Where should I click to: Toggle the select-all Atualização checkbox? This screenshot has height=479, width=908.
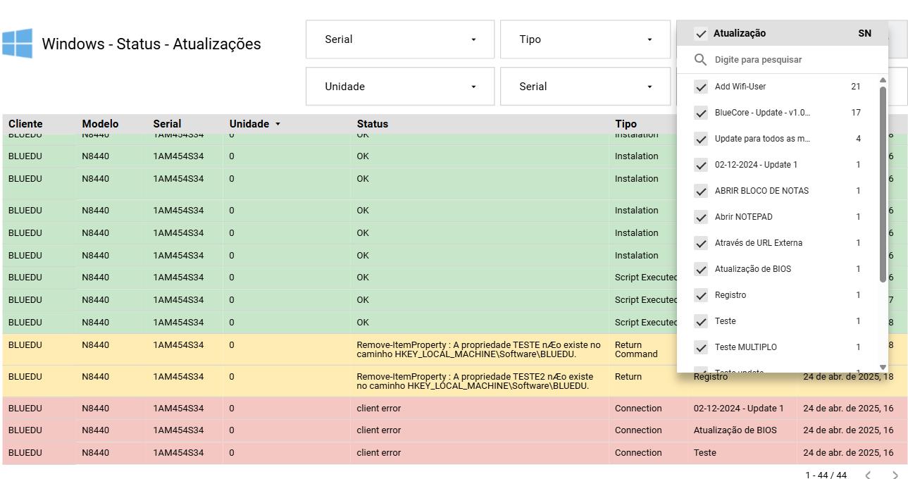coord(701,34)
